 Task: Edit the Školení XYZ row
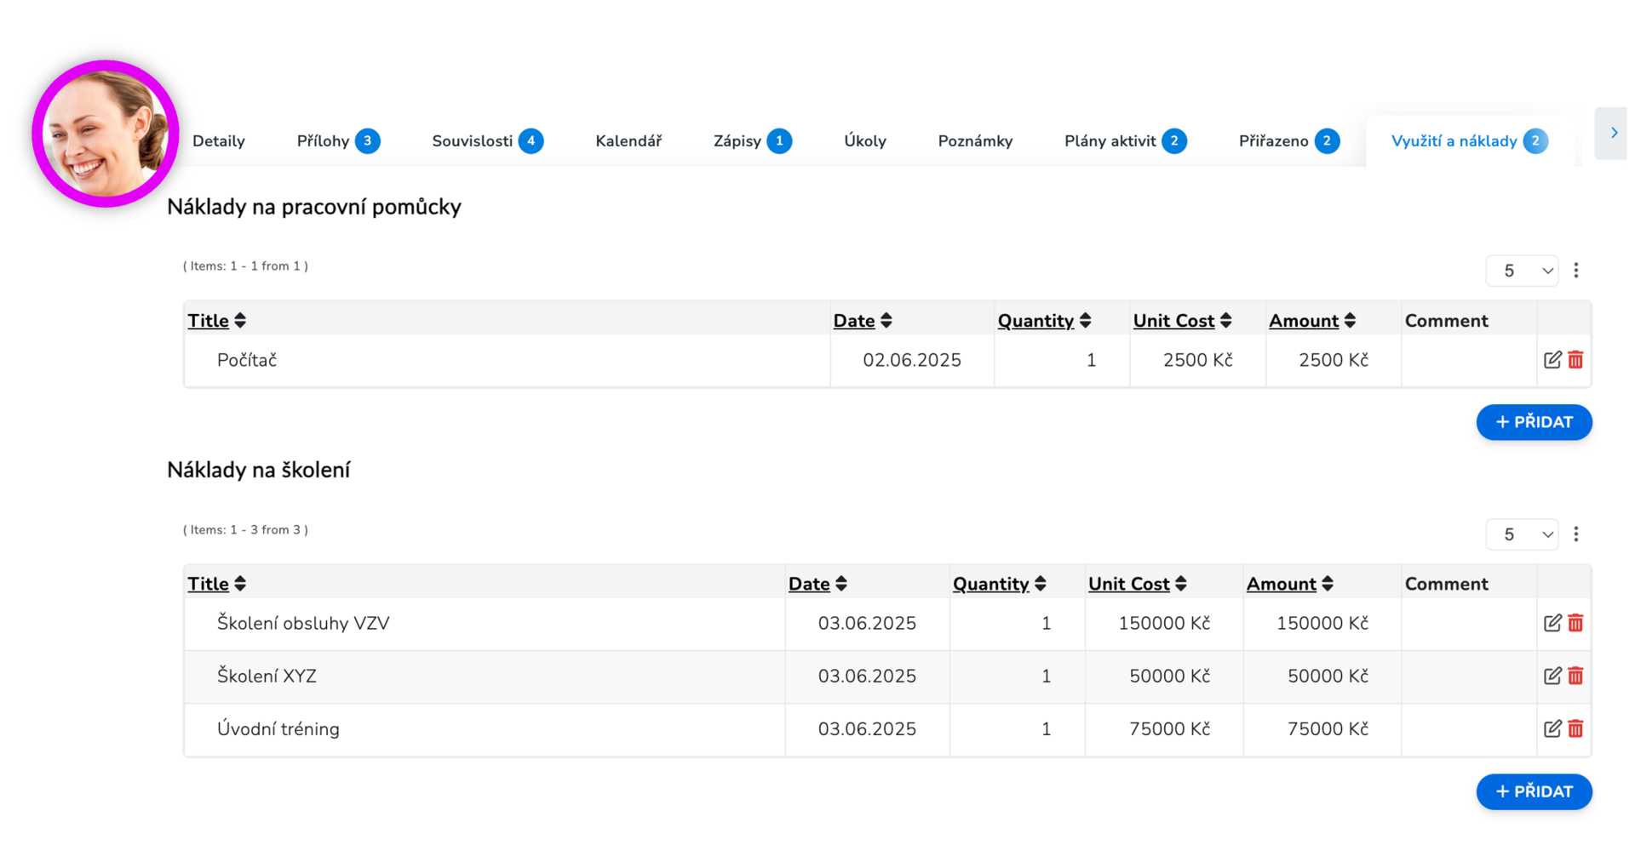(x=1552, y=676)
